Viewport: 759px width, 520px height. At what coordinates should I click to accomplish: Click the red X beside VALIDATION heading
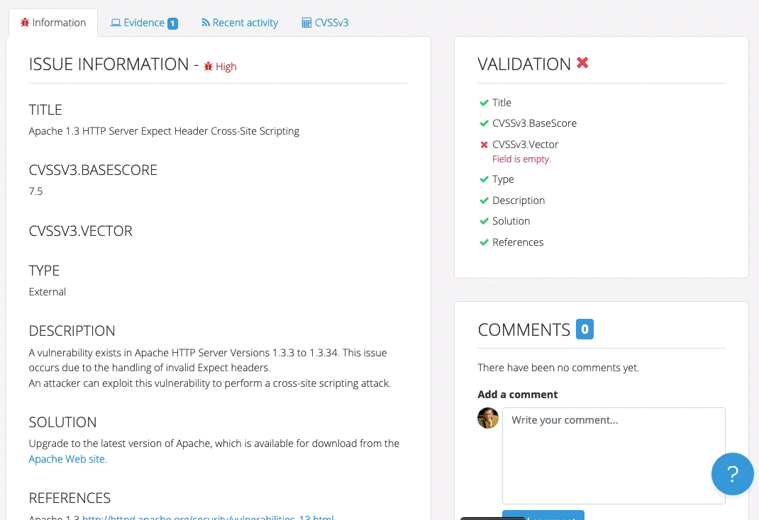coord(582,62)
